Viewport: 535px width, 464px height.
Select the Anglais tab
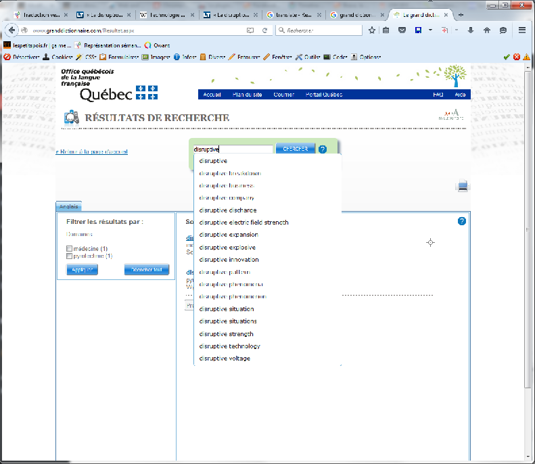(68, 206)
